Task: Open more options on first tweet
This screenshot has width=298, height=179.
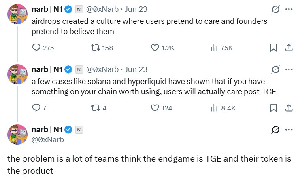Action: [x=289, y=9]
